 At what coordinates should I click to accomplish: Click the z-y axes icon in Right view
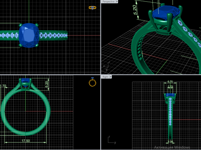pyautogui.click(x=112, y=140)
